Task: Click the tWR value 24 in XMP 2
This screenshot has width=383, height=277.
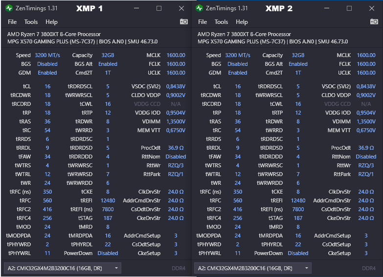Action: click(x=238, y=183)
